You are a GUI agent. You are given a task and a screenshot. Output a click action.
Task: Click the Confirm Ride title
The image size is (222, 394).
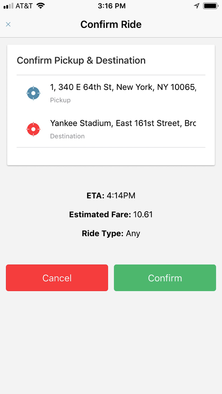pyautogui.click(x=111, y=24)
